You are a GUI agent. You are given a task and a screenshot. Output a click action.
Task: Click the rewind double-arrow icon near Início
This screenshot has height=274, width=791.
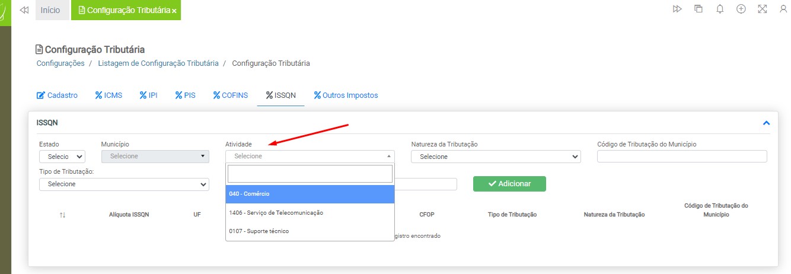[24, 10]
